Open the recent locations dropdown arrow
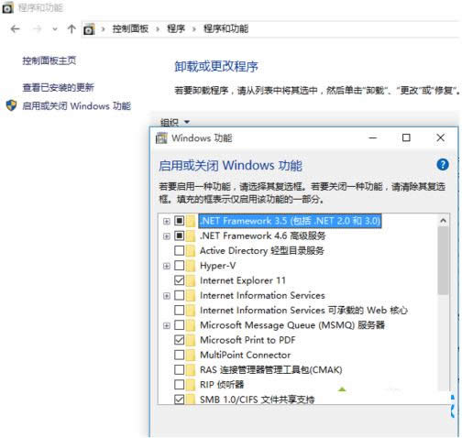 [55, 29]
